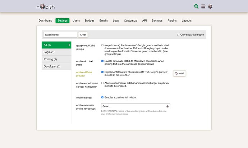
Task: Open the user avatar menu
Action: pos(210,6)
